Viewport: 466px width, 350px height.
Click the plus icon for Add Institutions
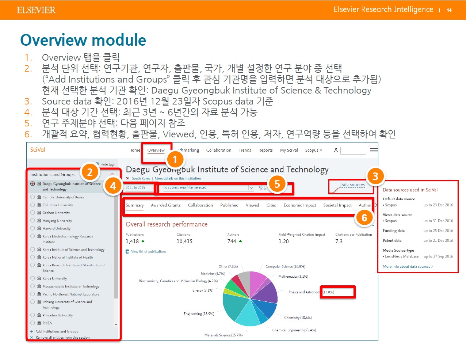32,331
